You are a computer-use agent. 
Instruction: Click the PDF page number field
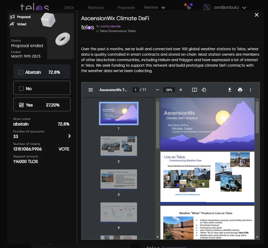pos(135,90)
